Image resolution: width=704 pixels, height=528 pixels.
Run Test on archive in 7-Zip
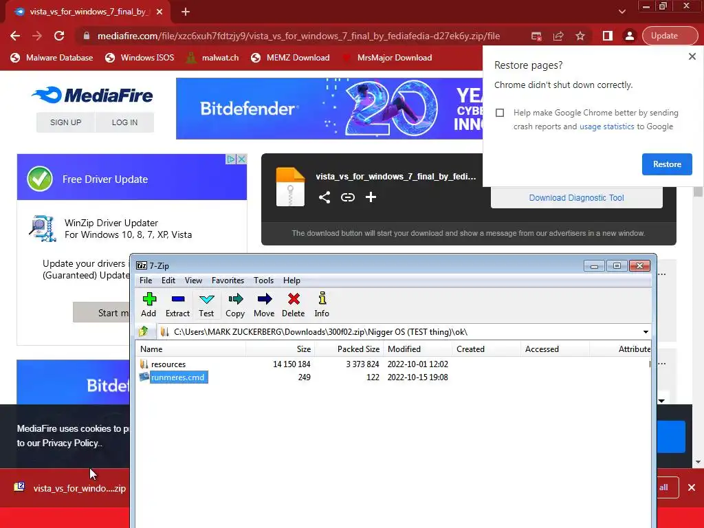[206, 305]
